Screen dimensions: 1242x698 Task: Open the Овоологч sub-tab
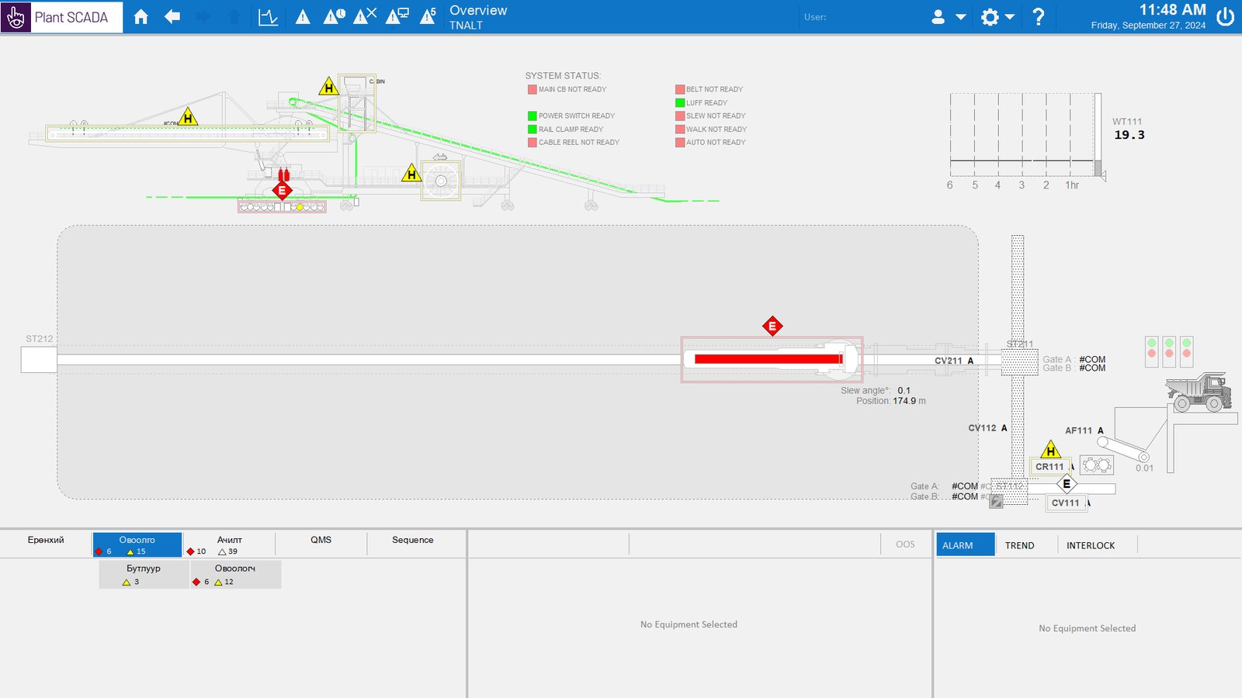(235, 575)
